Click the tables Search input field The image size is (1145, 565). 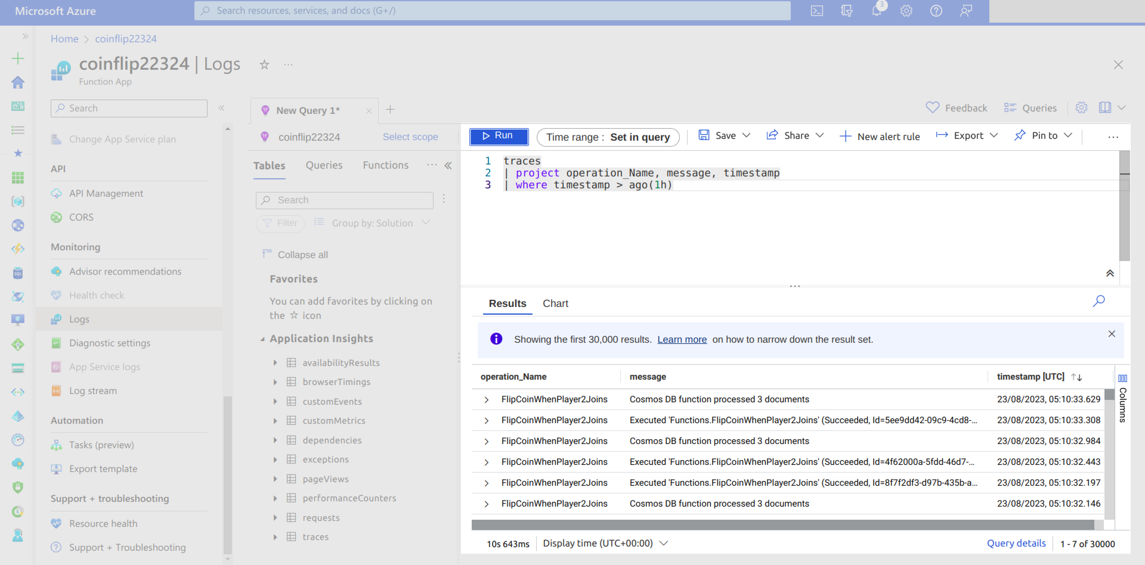coord(344,200)
